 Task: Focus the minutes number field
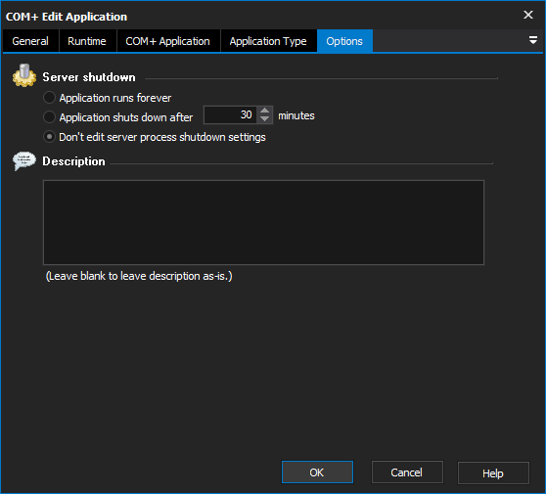click(x=231, y=114)
